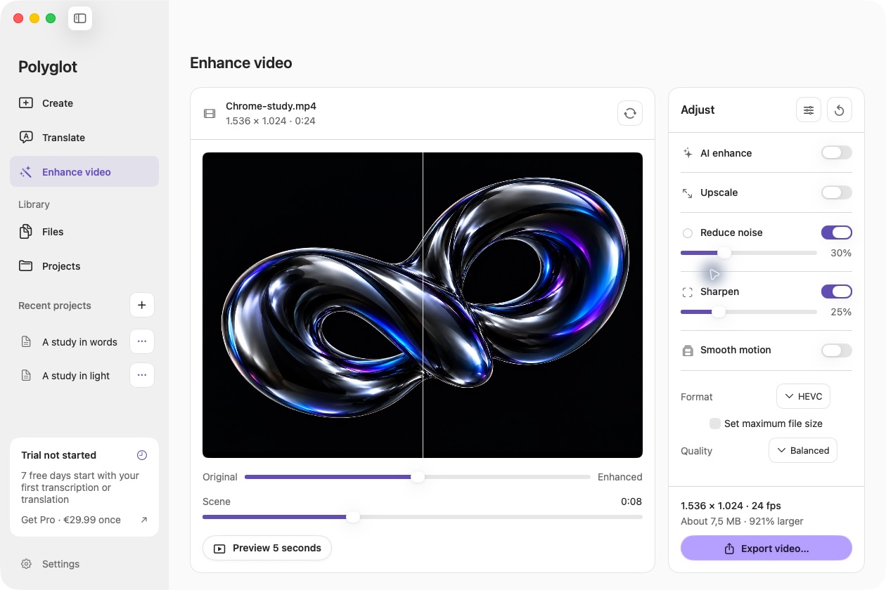Open the Files library
The height and width of the screenshot is (590, 886).
(84, 232)
